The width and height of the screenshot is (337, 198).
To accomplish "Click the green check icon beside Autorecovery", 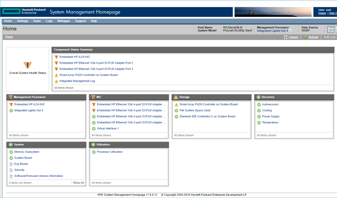I will click(259, 104).
